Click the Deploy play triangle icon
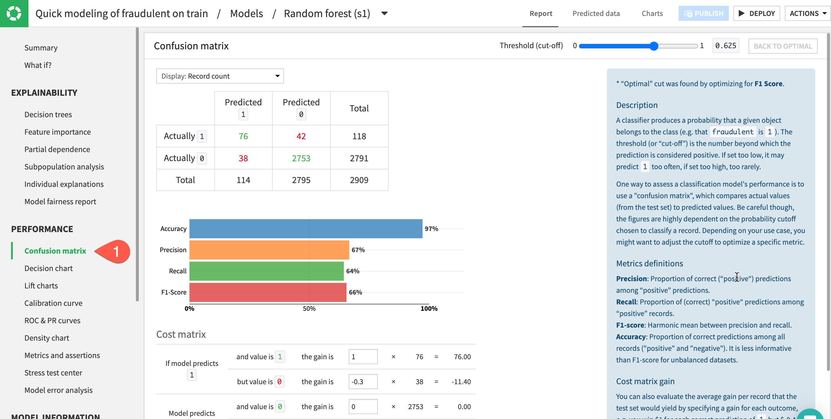This screenshot has width=831, height=419. coord(741,14)
